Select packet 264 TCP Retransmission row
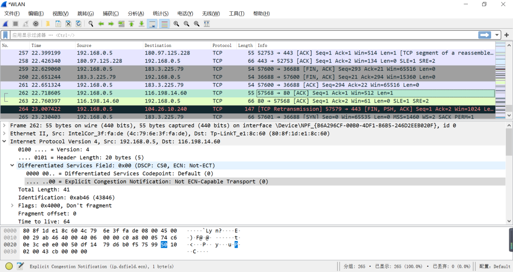 (x=247, y=109)
